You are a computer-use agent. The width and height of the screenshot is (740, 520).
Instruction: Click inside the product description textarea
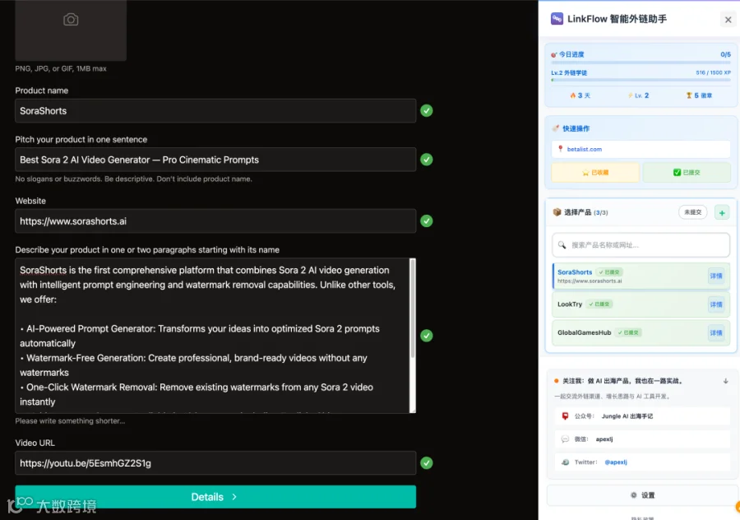(212, 336)
